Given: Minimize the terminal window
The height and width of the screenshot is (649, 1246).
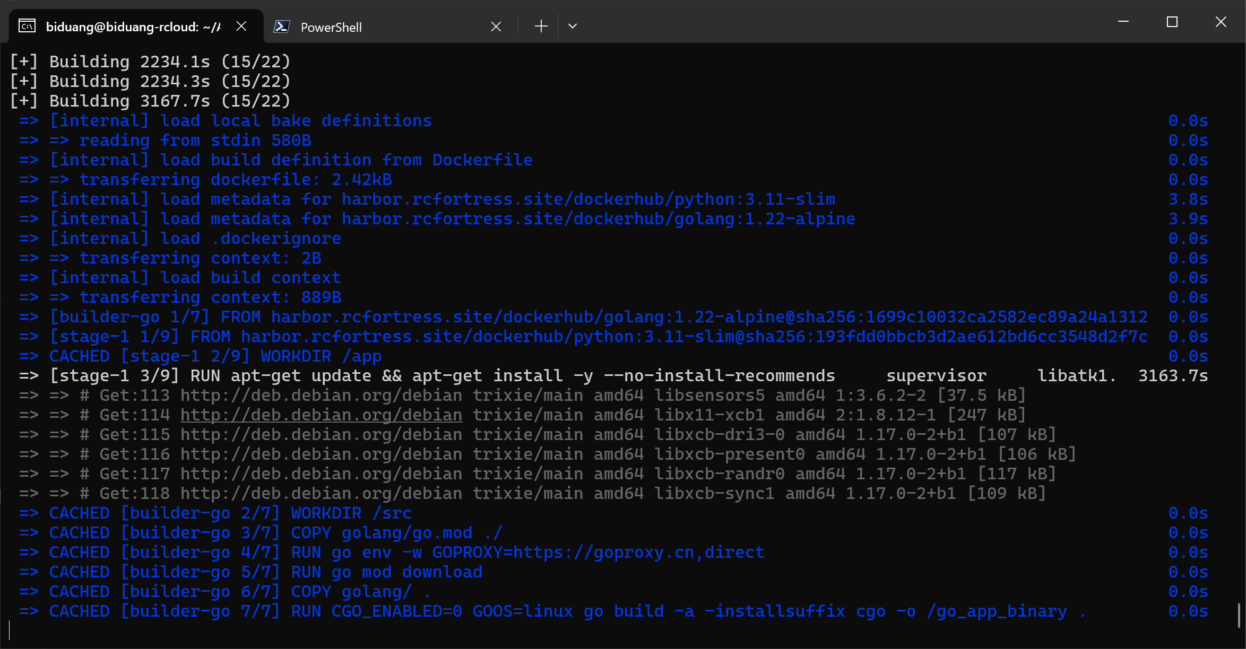Looking at the screenshot, I should pyautogui.click(x=1123, y=22).
